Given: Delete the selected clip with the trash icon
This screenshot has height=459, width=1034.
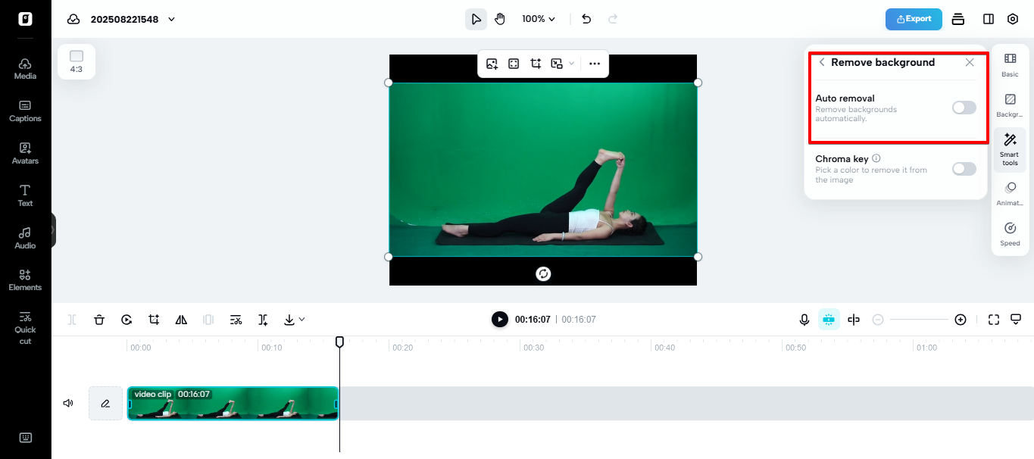Looking at the screenshot, I should coord(99,319).
